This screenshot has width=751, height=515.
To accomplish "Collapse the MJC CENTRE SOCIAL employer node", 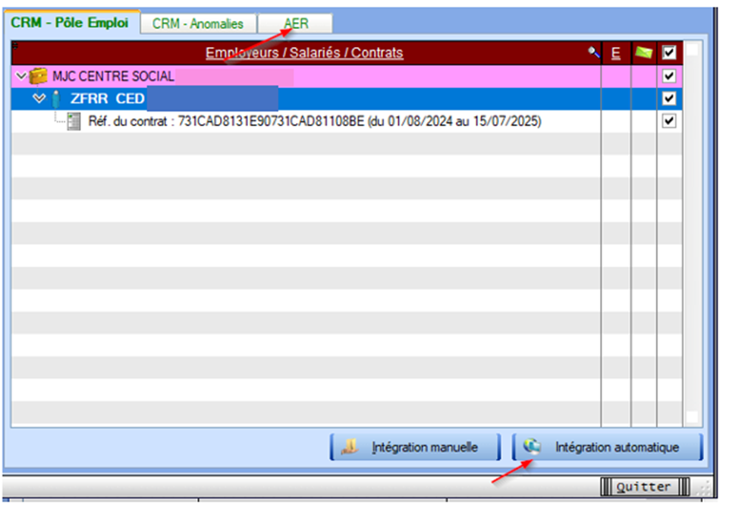I will point(21,76).
